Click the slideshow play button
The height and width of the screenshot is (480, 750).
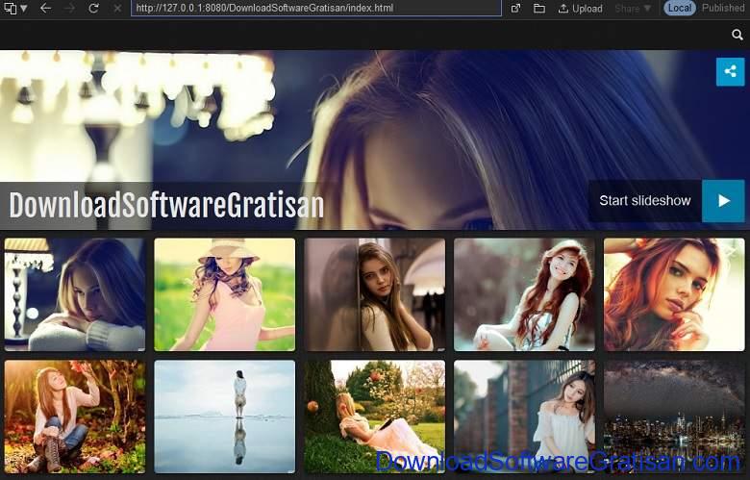click(x=723, y=201)
